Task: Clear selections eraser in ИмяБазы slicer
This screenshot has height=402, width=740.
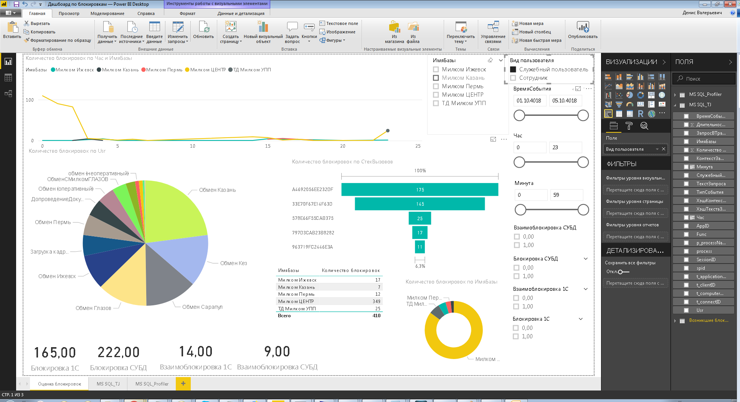Action: [x=490, y=60]
